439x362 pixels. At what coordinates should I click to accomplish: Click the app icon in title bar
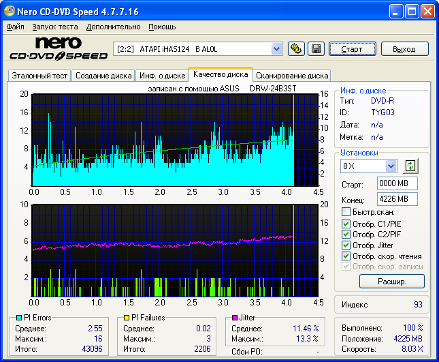10,11
